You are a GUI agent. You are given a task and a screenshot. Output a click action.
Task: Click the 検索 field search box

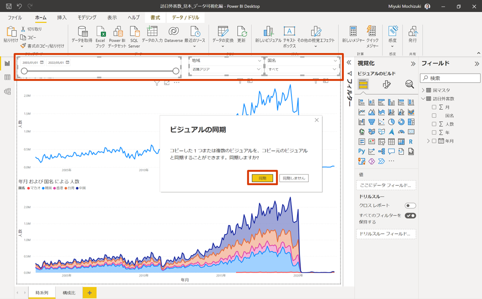click(x=450, y=78)
